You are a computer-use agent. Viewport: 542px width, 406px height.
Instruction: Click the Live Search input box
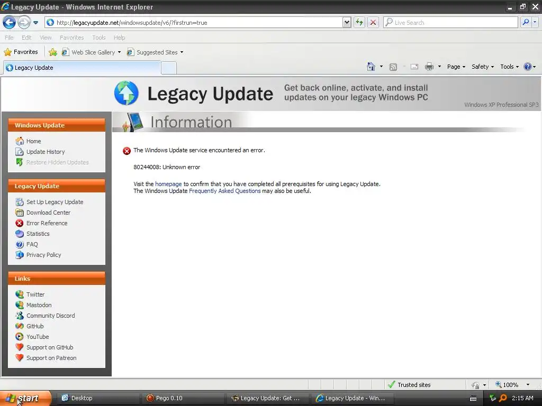click(x=450, y=23)
